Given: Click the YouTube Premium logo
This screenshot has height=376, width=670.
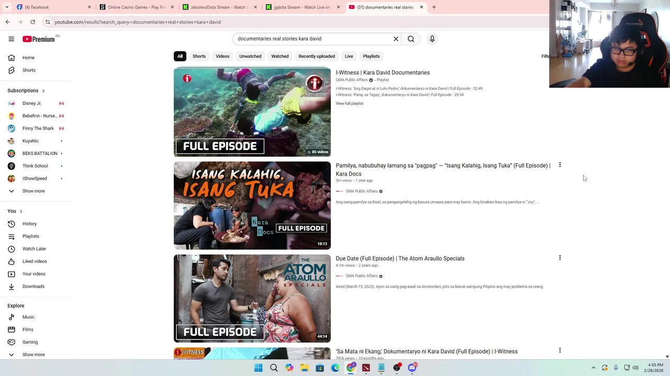Looking at the screenshot, I should (39, 39).
